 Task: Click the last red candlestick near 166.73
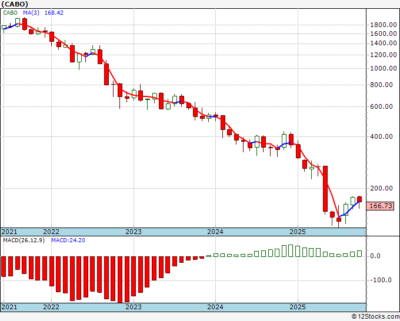(359, 199)
